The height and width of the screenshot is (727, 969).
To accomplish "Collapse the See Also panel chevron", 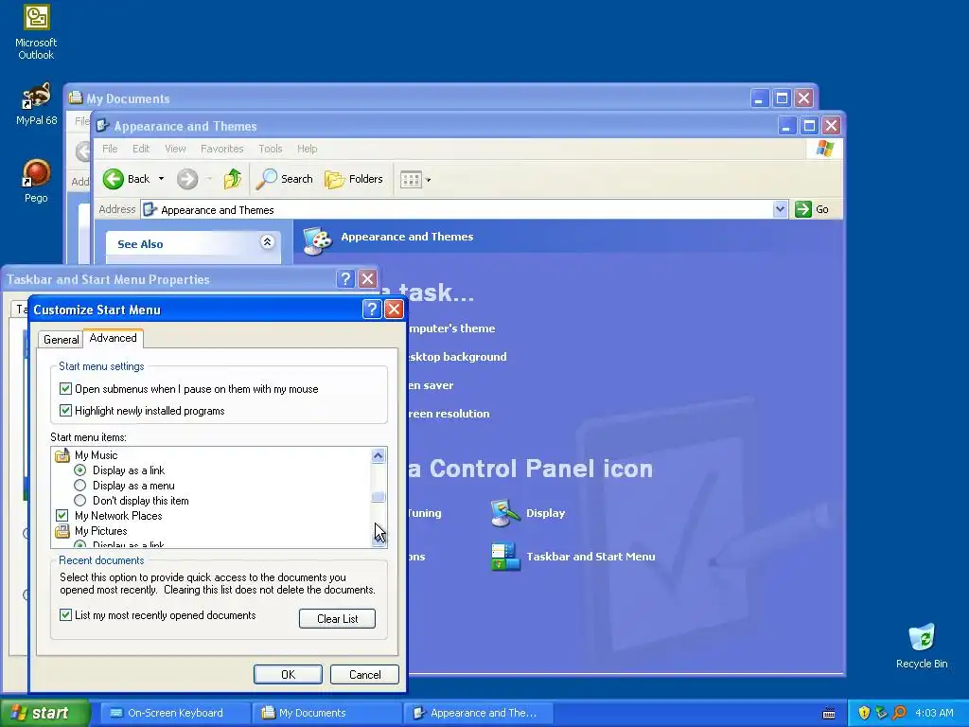I will tap(267, 241).
